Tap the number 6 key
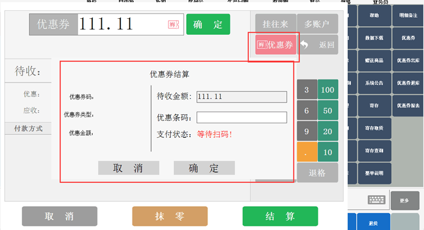Viewport: 424px width, 230px height. click(307, 110)
